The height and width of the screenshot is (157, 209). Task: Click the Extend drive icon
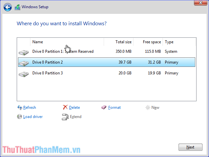coord(65,117)
